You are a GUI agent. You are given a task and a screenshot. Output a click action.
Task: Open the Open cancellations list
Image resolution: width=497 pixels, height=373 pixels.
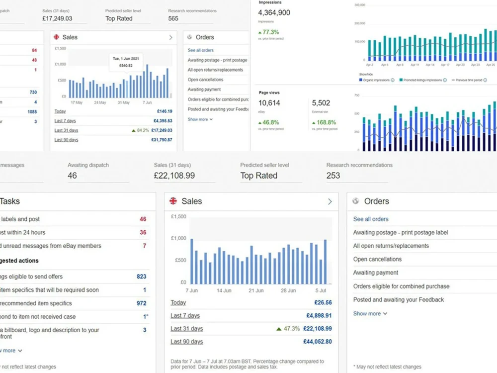tap(377, 259)
